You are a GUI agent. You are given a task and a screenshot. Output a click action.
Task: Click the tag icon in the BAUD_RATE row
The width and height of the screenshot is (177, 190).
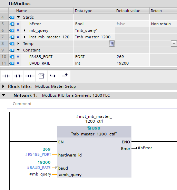pos(12,63)
